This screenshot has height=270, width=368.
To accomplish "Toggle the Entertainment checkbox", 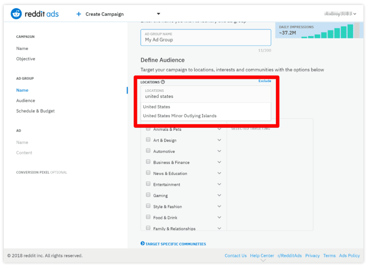I will (148, 184).
